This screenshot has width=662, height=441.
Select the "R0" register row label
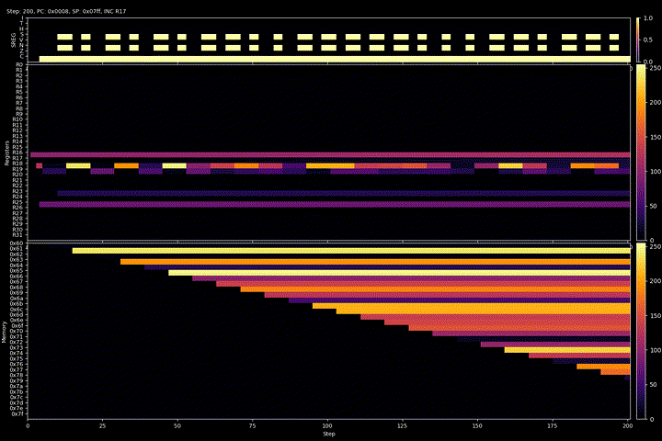[19, 64]
